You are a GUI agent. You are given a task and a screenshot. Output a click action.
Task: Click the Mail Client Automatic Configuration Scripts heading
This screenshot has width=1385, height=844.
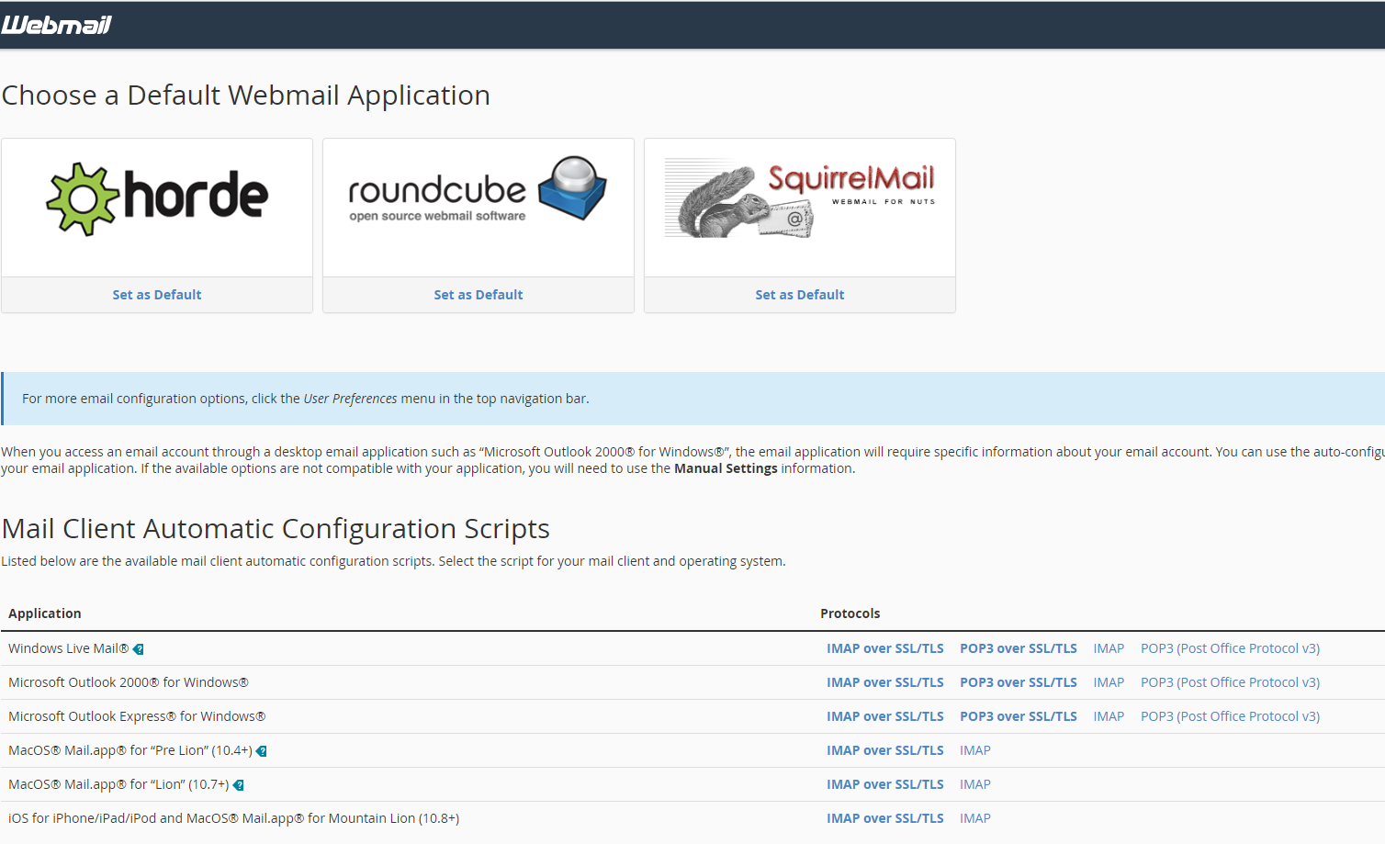(276, 529)
